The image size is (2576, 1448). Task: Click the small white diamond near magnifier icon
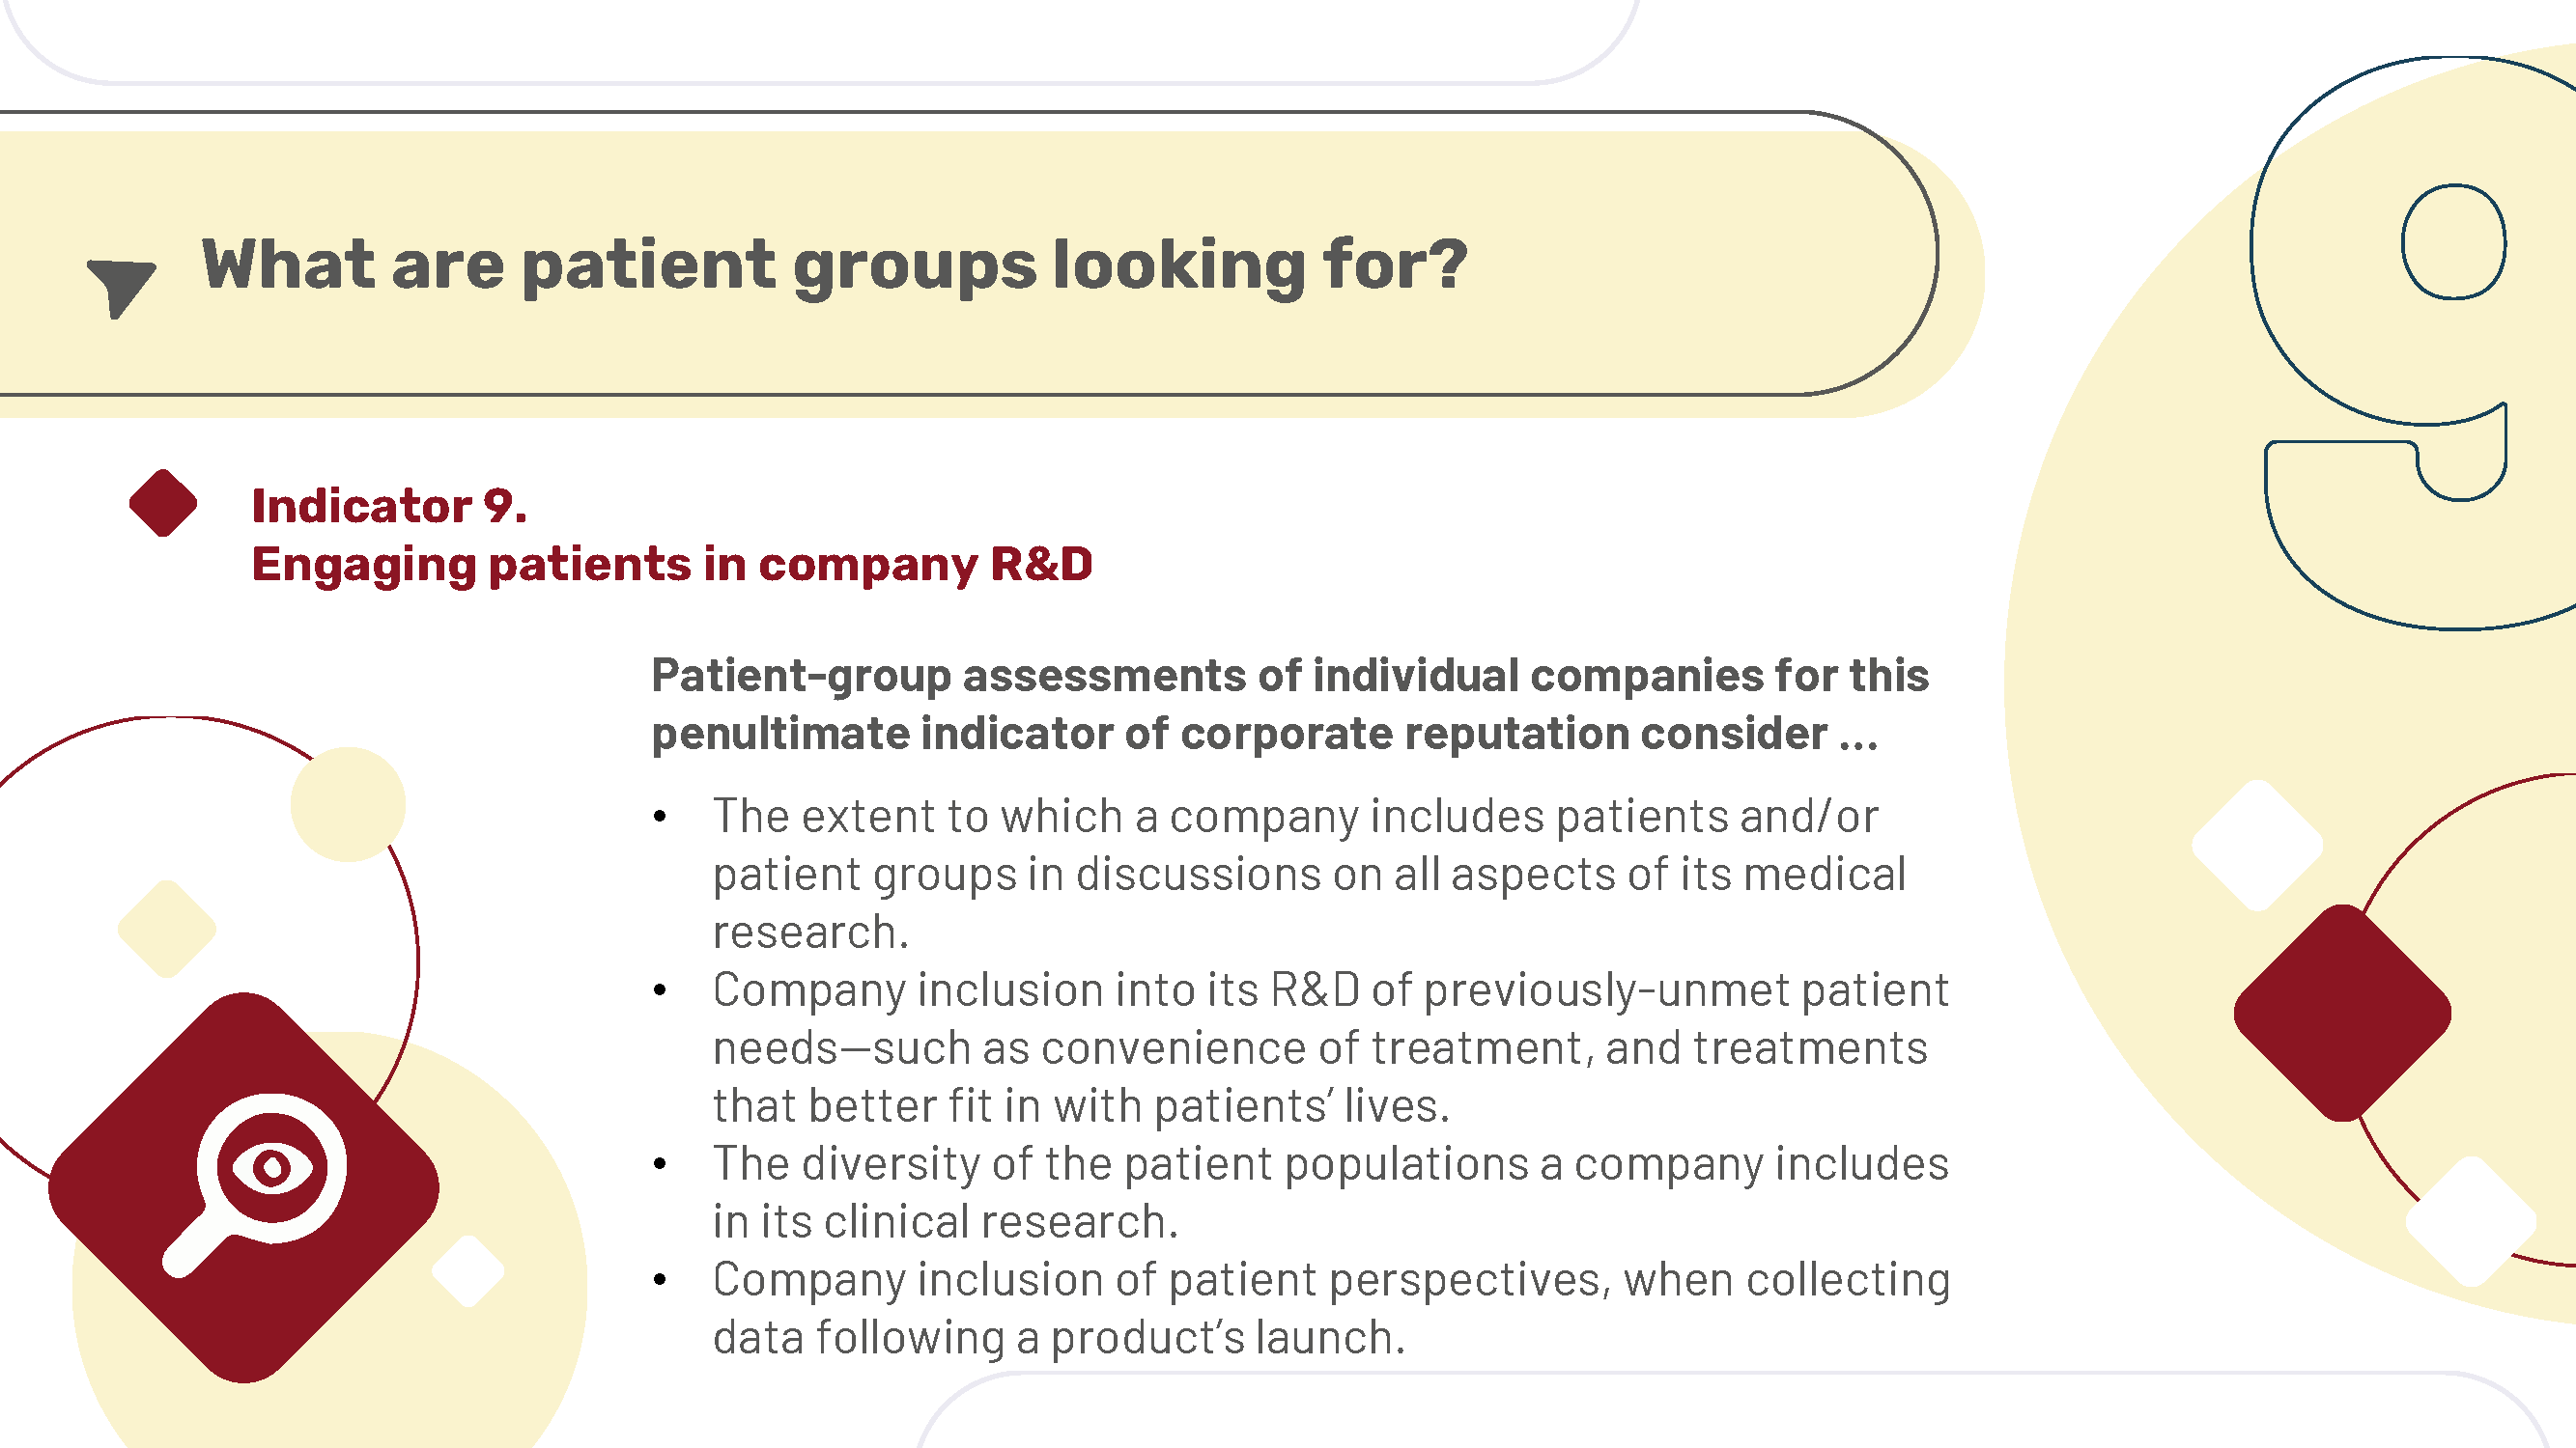(468, 1271)
